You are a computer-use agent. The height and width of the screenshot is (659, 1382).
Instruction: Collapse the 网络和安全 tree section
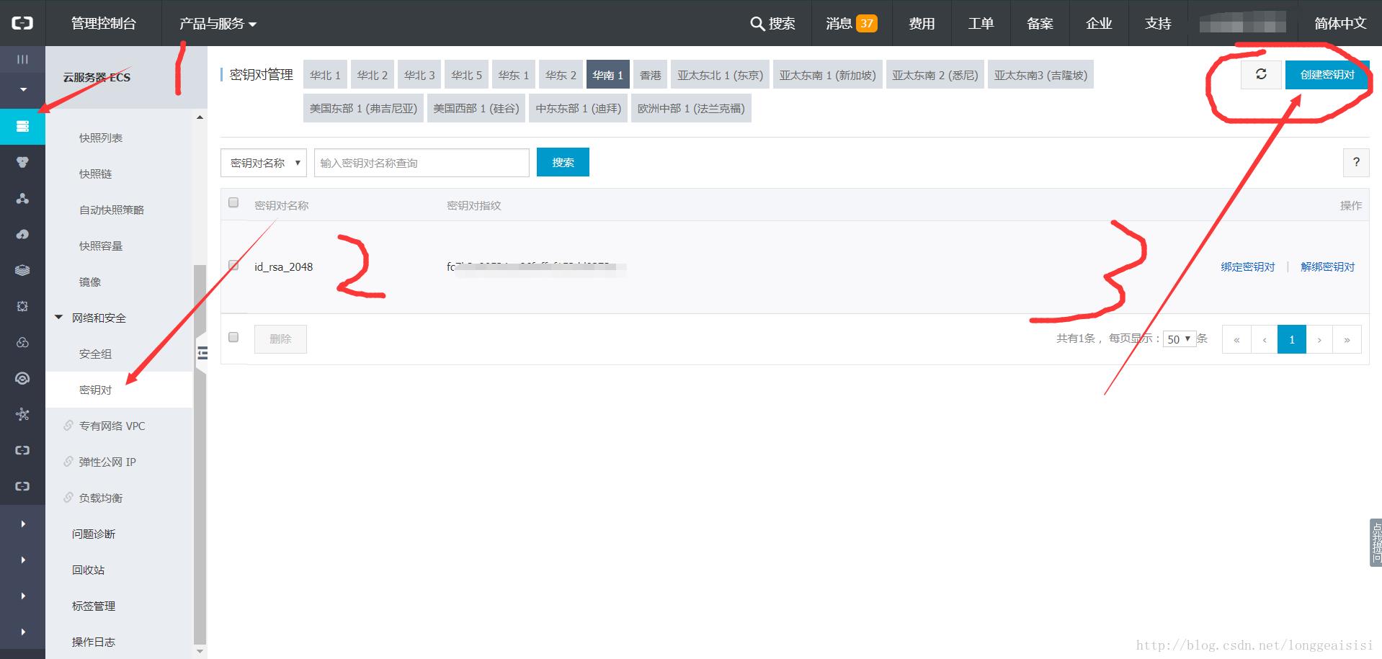[59, 317]
